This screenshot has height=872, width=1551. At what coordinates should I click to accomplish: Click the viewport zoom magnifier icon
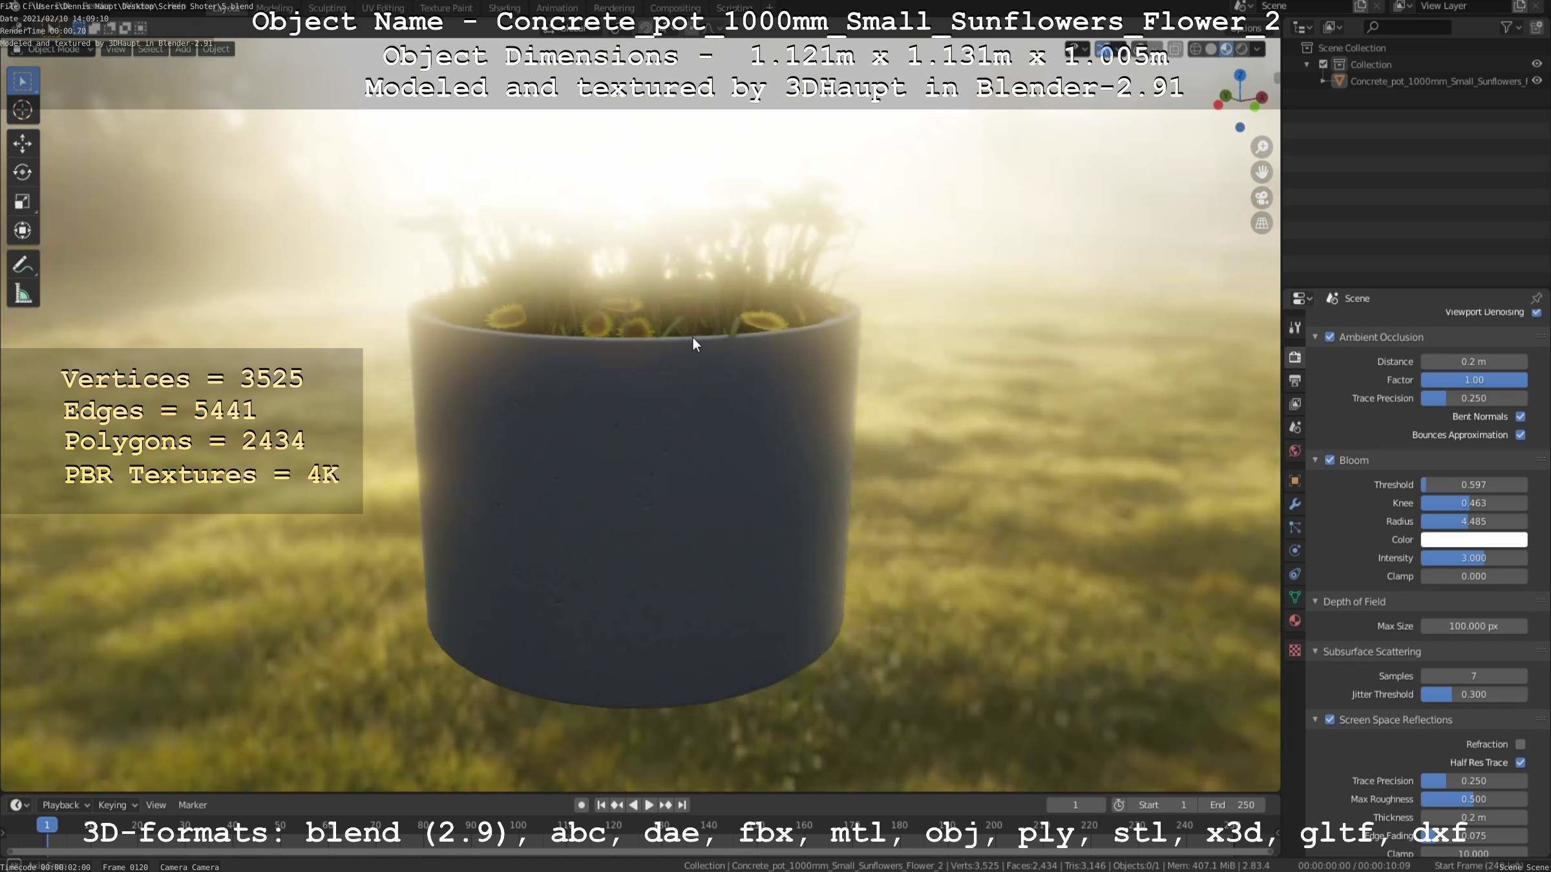1261,147
